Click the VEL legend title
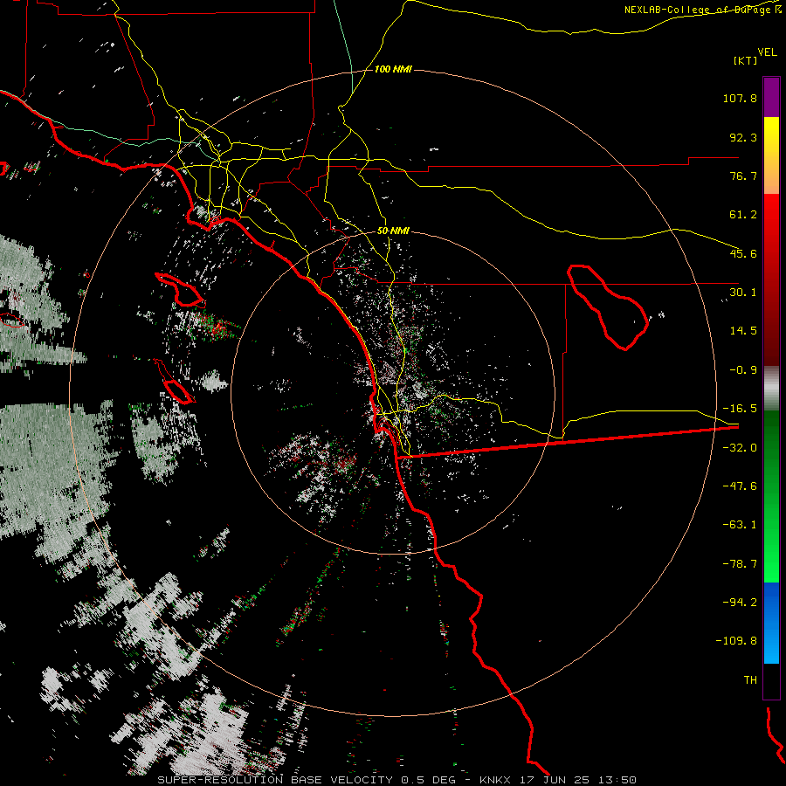786x786 pixels. coord(767,52)
